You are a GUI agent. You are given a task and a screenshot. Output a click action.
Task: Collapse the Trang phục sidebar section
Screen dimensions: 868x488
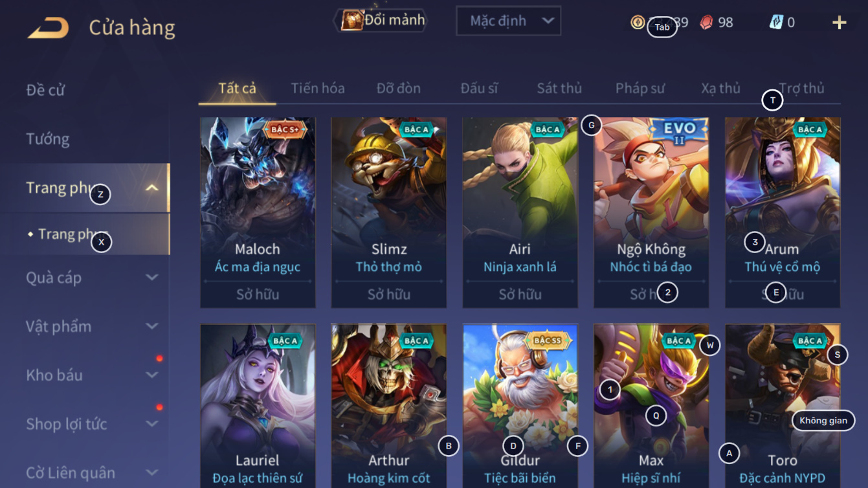tap(152, 188)
